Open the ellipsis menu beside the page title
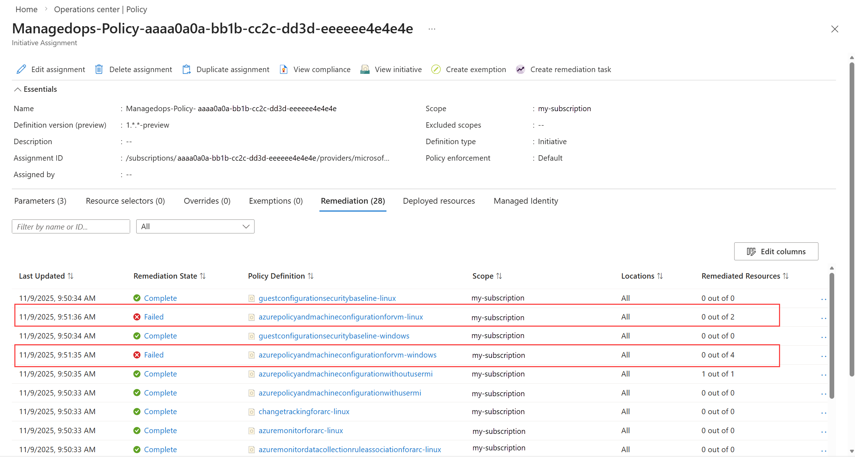 pos(432,29)
